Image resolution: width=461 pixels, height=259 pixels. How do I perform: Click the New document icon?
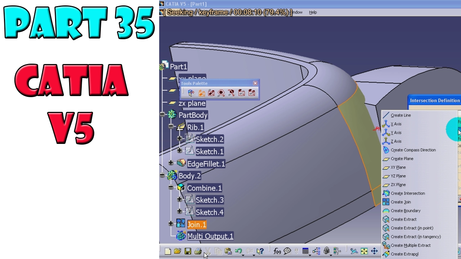point(168,251)
